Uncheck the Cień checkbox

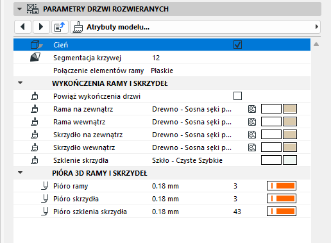237,45
